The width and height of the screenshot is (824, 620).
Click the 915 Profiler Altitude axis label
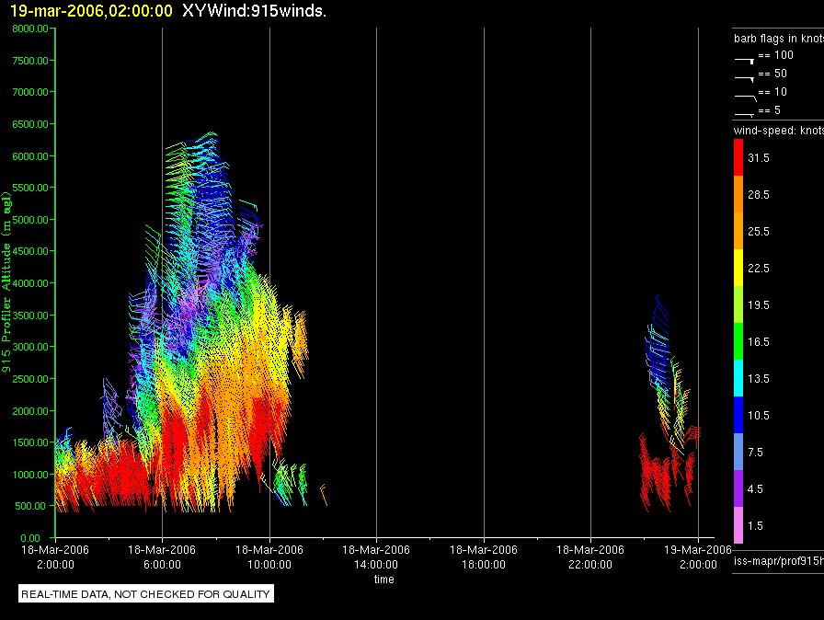[6, 282]
